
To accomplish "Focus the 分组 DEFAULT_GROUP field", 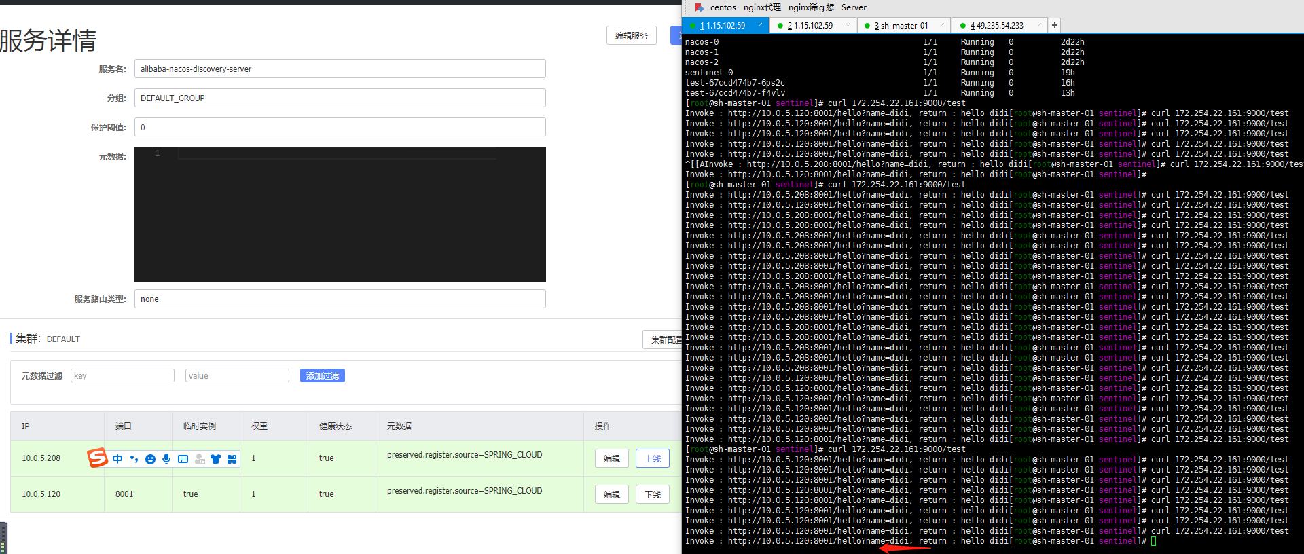I will point(340,98).
